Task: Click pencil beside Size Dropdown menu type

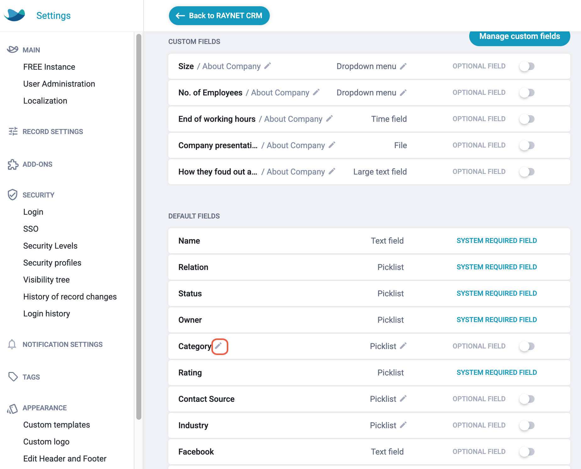Action: coord(403,66)
